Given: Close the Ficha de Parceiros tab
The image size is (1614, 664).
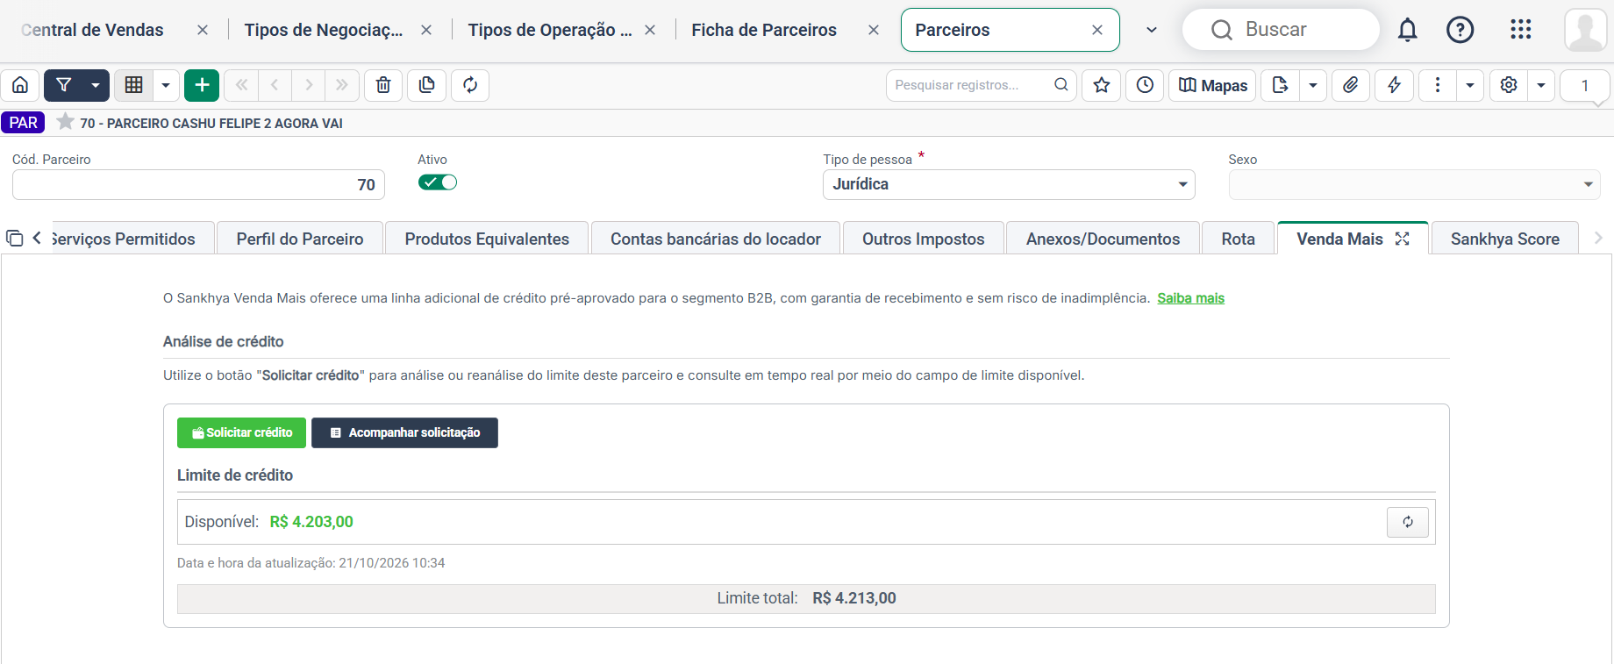Looking at the screenshot, I should pyautogui.click(x=874, y=30).
